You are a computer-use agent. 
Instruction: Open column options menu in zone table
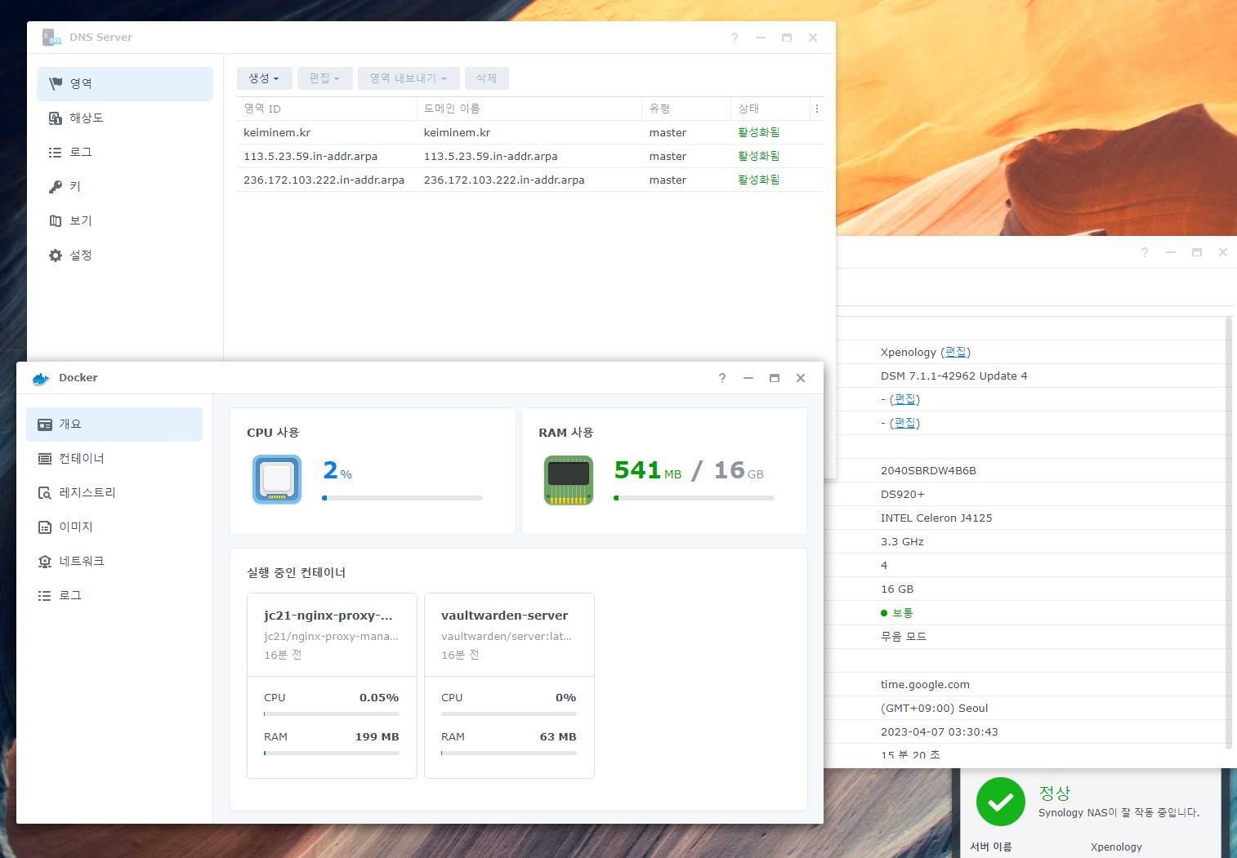(x=816, y=109)
